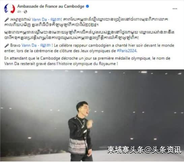
Task: Click the French embassy profile logo
Action: 10,8
